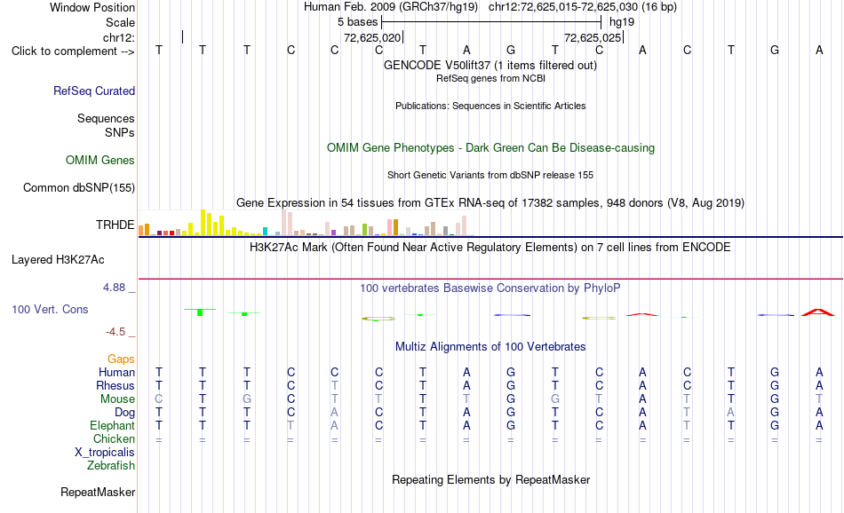Screen dimensions: 844x513
Task: Select the X_tropicalis species label
Action: [x=105, y=453]
